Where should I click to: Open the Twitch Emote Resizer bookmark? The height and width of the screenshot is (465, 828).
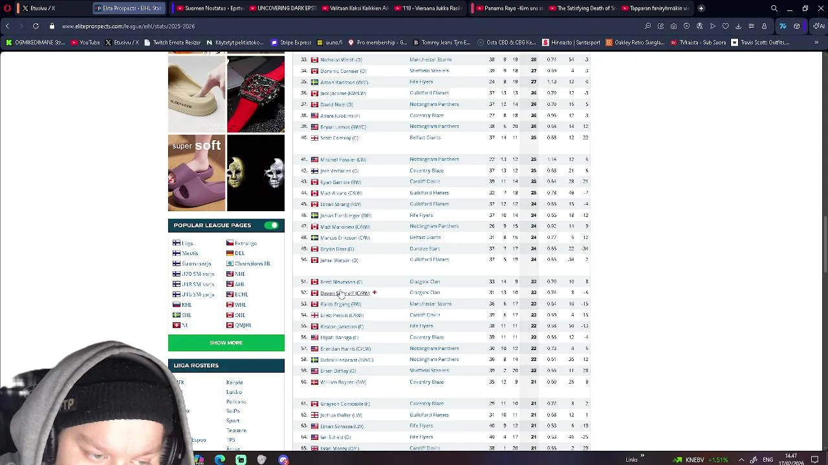[172, 43]
